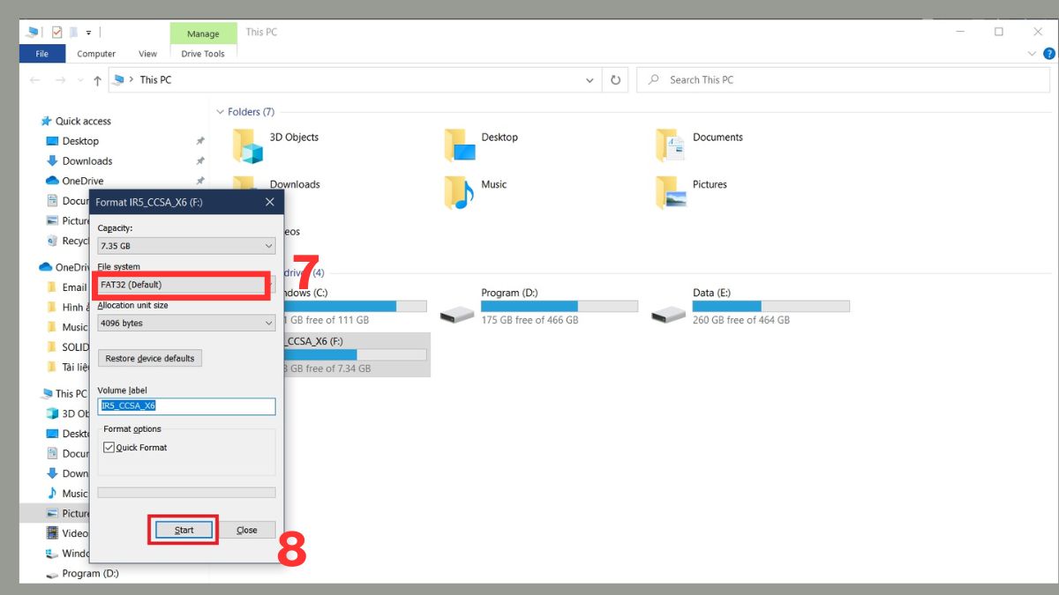Expand the ribbon with the chevron
The image size is (1059, 595).
pos(1033,54)
